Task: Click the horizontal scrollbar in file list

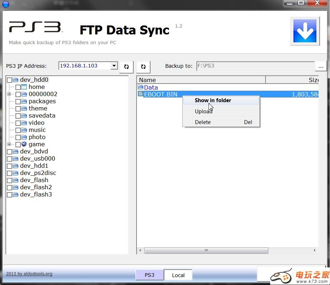Action: coord(206,251)
